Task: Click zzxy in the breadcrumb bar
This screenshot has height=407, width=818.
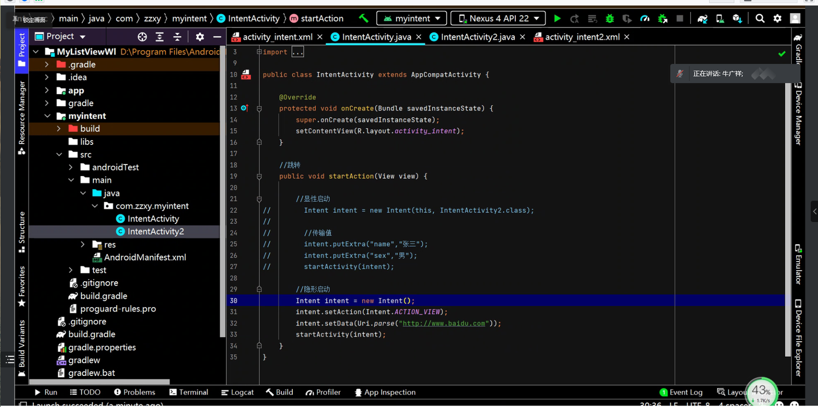Action: pos(153,19)
